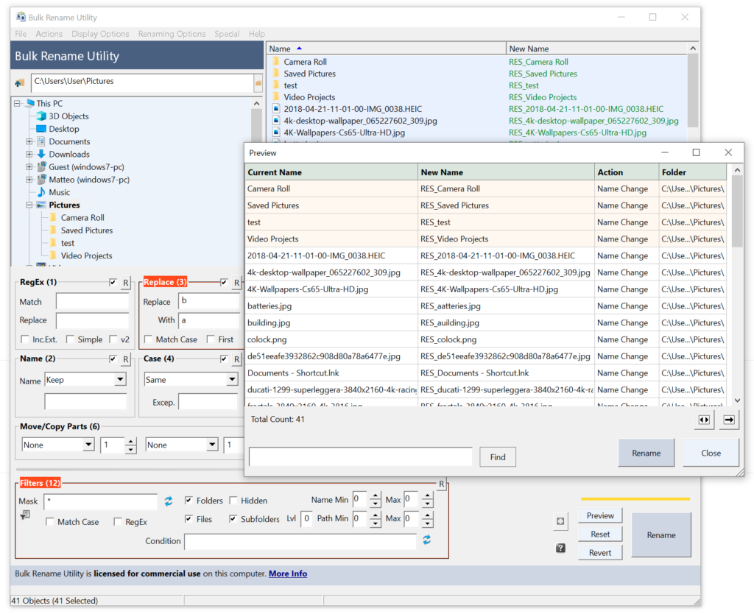The height and width of the screenshot is (614, 754).
Task: Click the help question mark icon near Rename
Action: (x=560, y=548)
